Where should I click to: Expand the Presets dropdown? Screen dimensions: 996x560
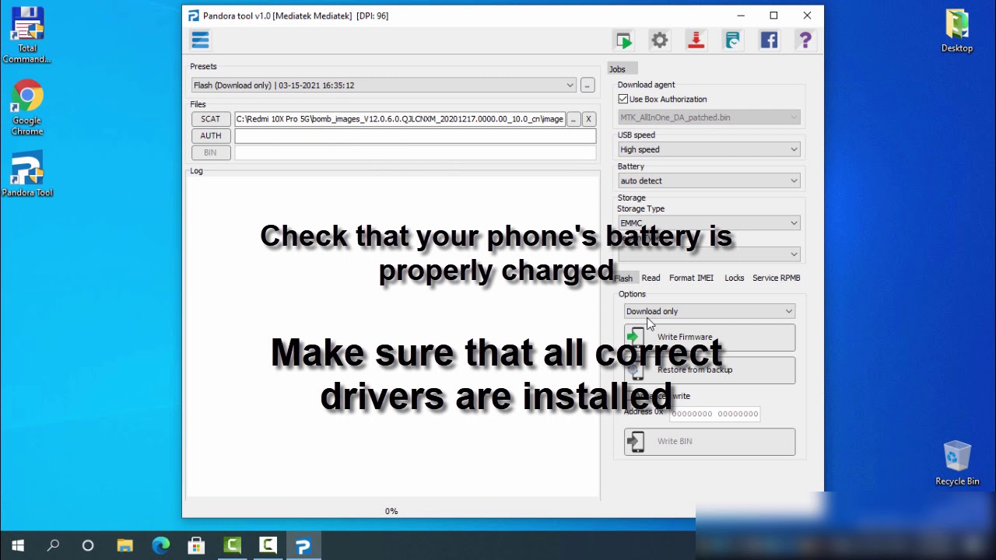pos(384,86)
